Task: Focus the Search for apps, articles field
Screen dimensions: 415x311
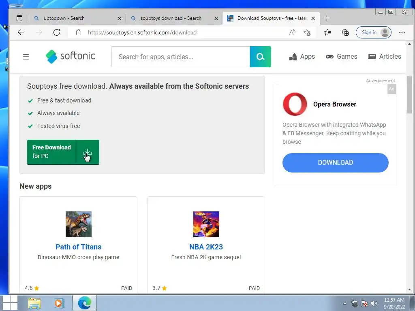Action: [x=180, y=57]
